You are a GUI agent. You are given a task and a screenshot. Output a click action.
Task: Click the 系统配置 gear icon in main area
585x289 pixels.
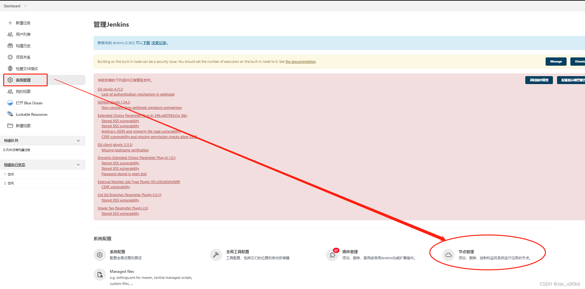99,255
